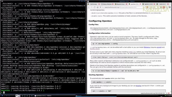Switch to workspace 3 in pager
The height and width of the screenshot is (97, 172).
click(27, 96)
